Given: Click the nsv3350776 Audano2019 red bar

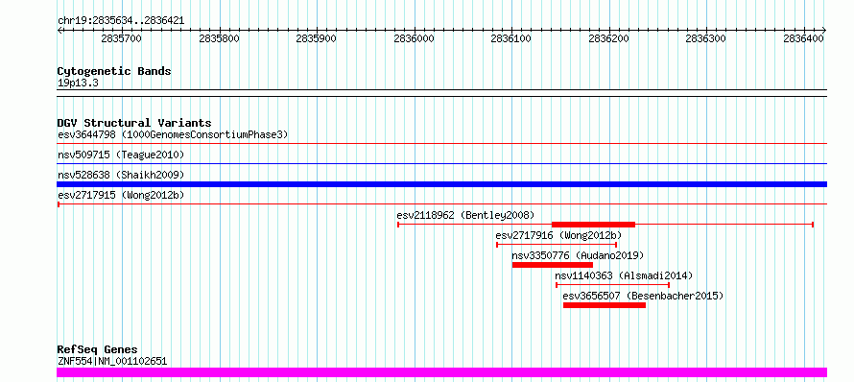Looking at the screenshot, I should 553,265.
